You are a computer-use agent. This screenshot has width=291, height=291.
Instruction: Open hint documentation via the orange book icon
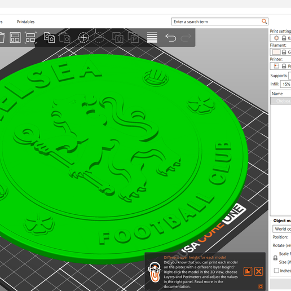click(248, 271)
